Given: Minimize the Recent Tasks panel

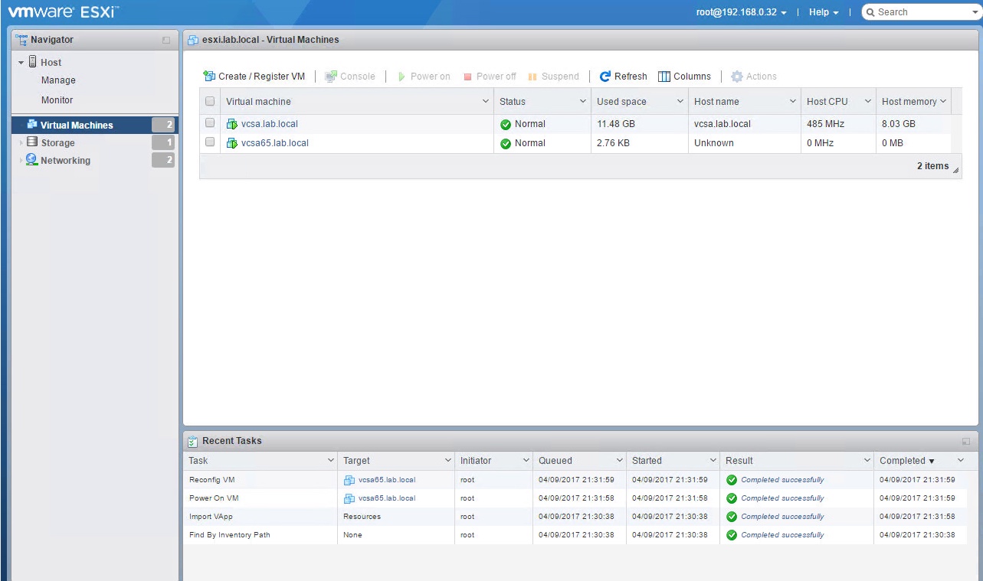Looking at the screenshot, I should pyautogui.click(x=966, y=442).
